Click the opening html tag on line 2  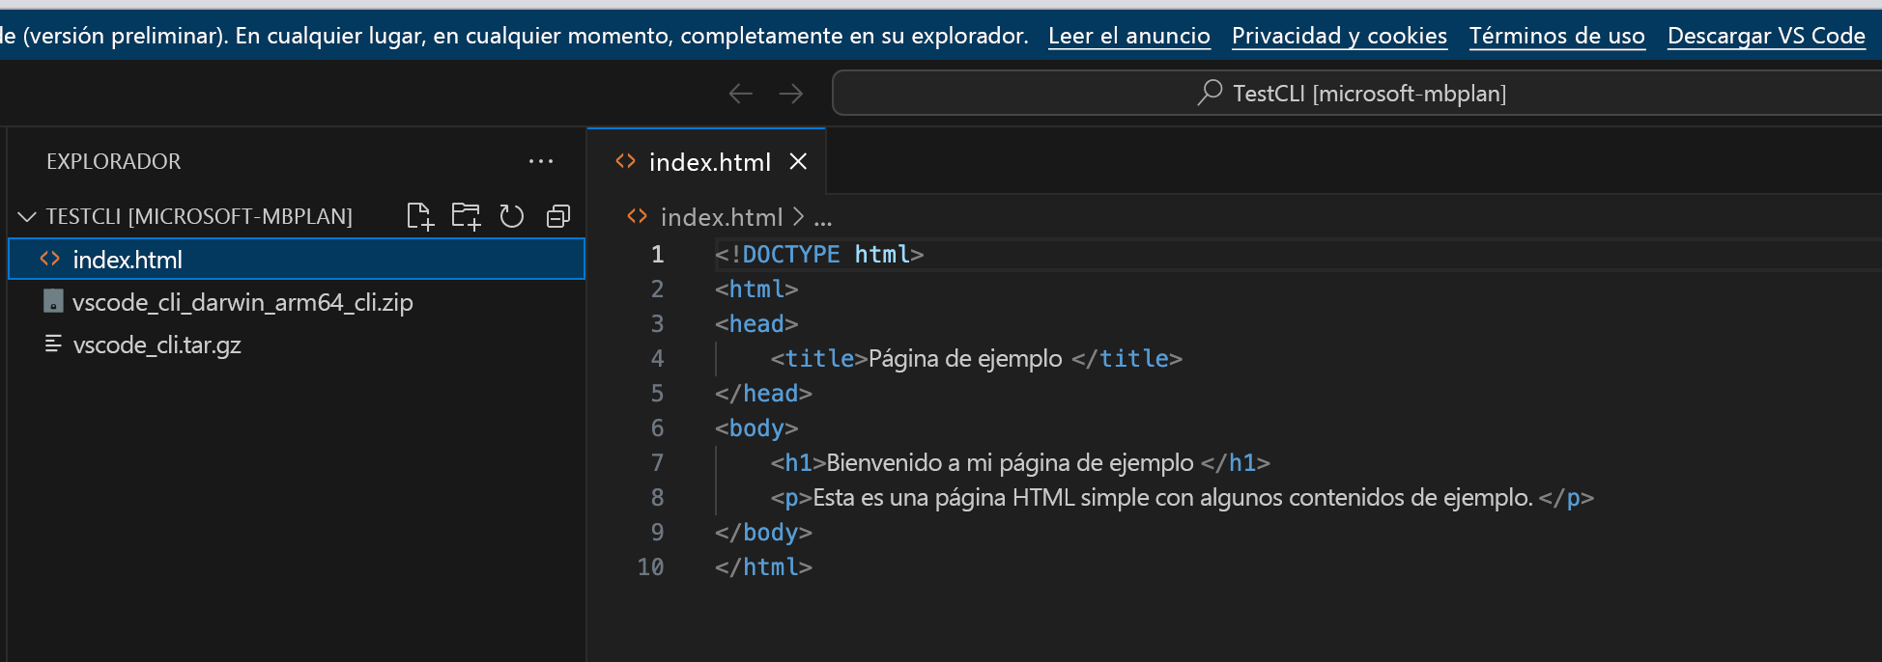pyautogui.click(x=756, y=289)
